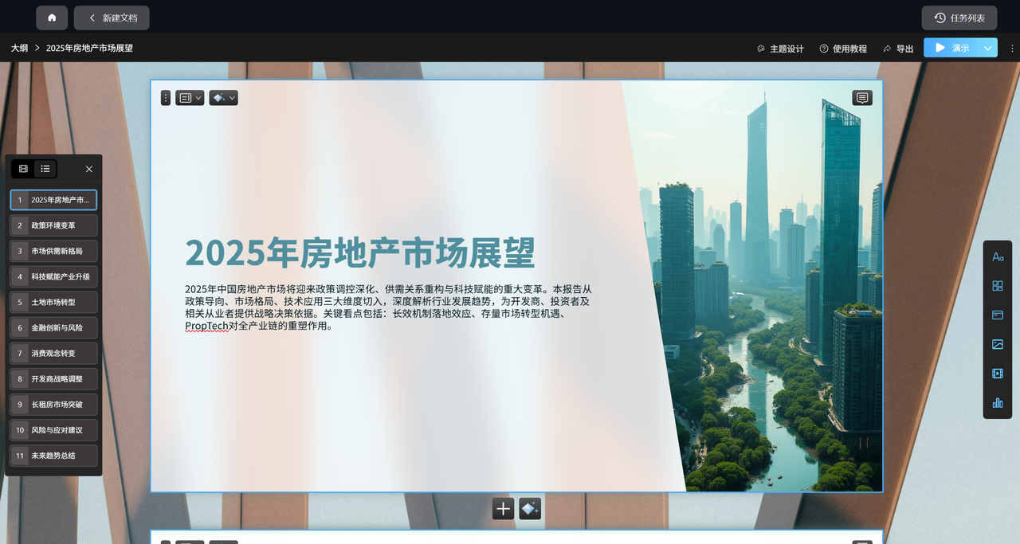Expand the 演示 dropdown arrow
Viewport: 1020px width, 544px height.
(988, 48)
